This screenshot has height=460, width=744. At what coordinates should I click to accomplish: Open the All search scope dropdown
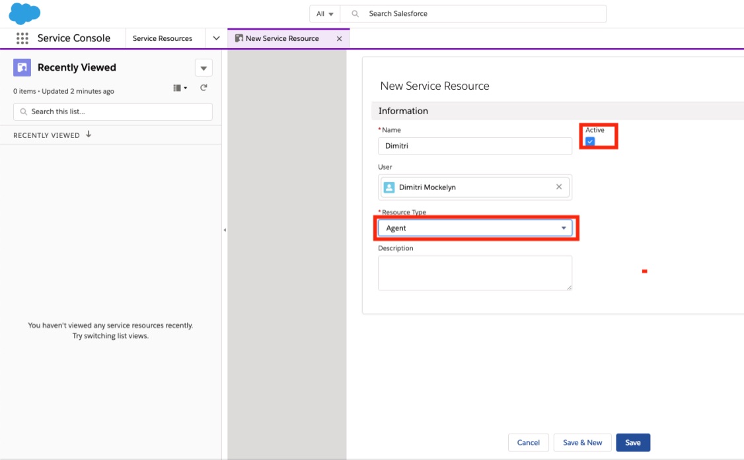coord(325,14)
